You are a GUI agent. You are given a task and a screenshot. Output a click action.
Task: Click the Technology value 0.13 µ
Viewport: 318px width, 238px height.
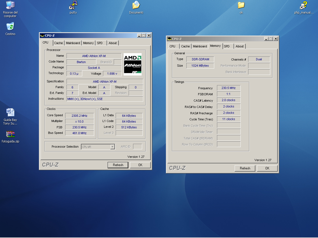pos(74,74)
